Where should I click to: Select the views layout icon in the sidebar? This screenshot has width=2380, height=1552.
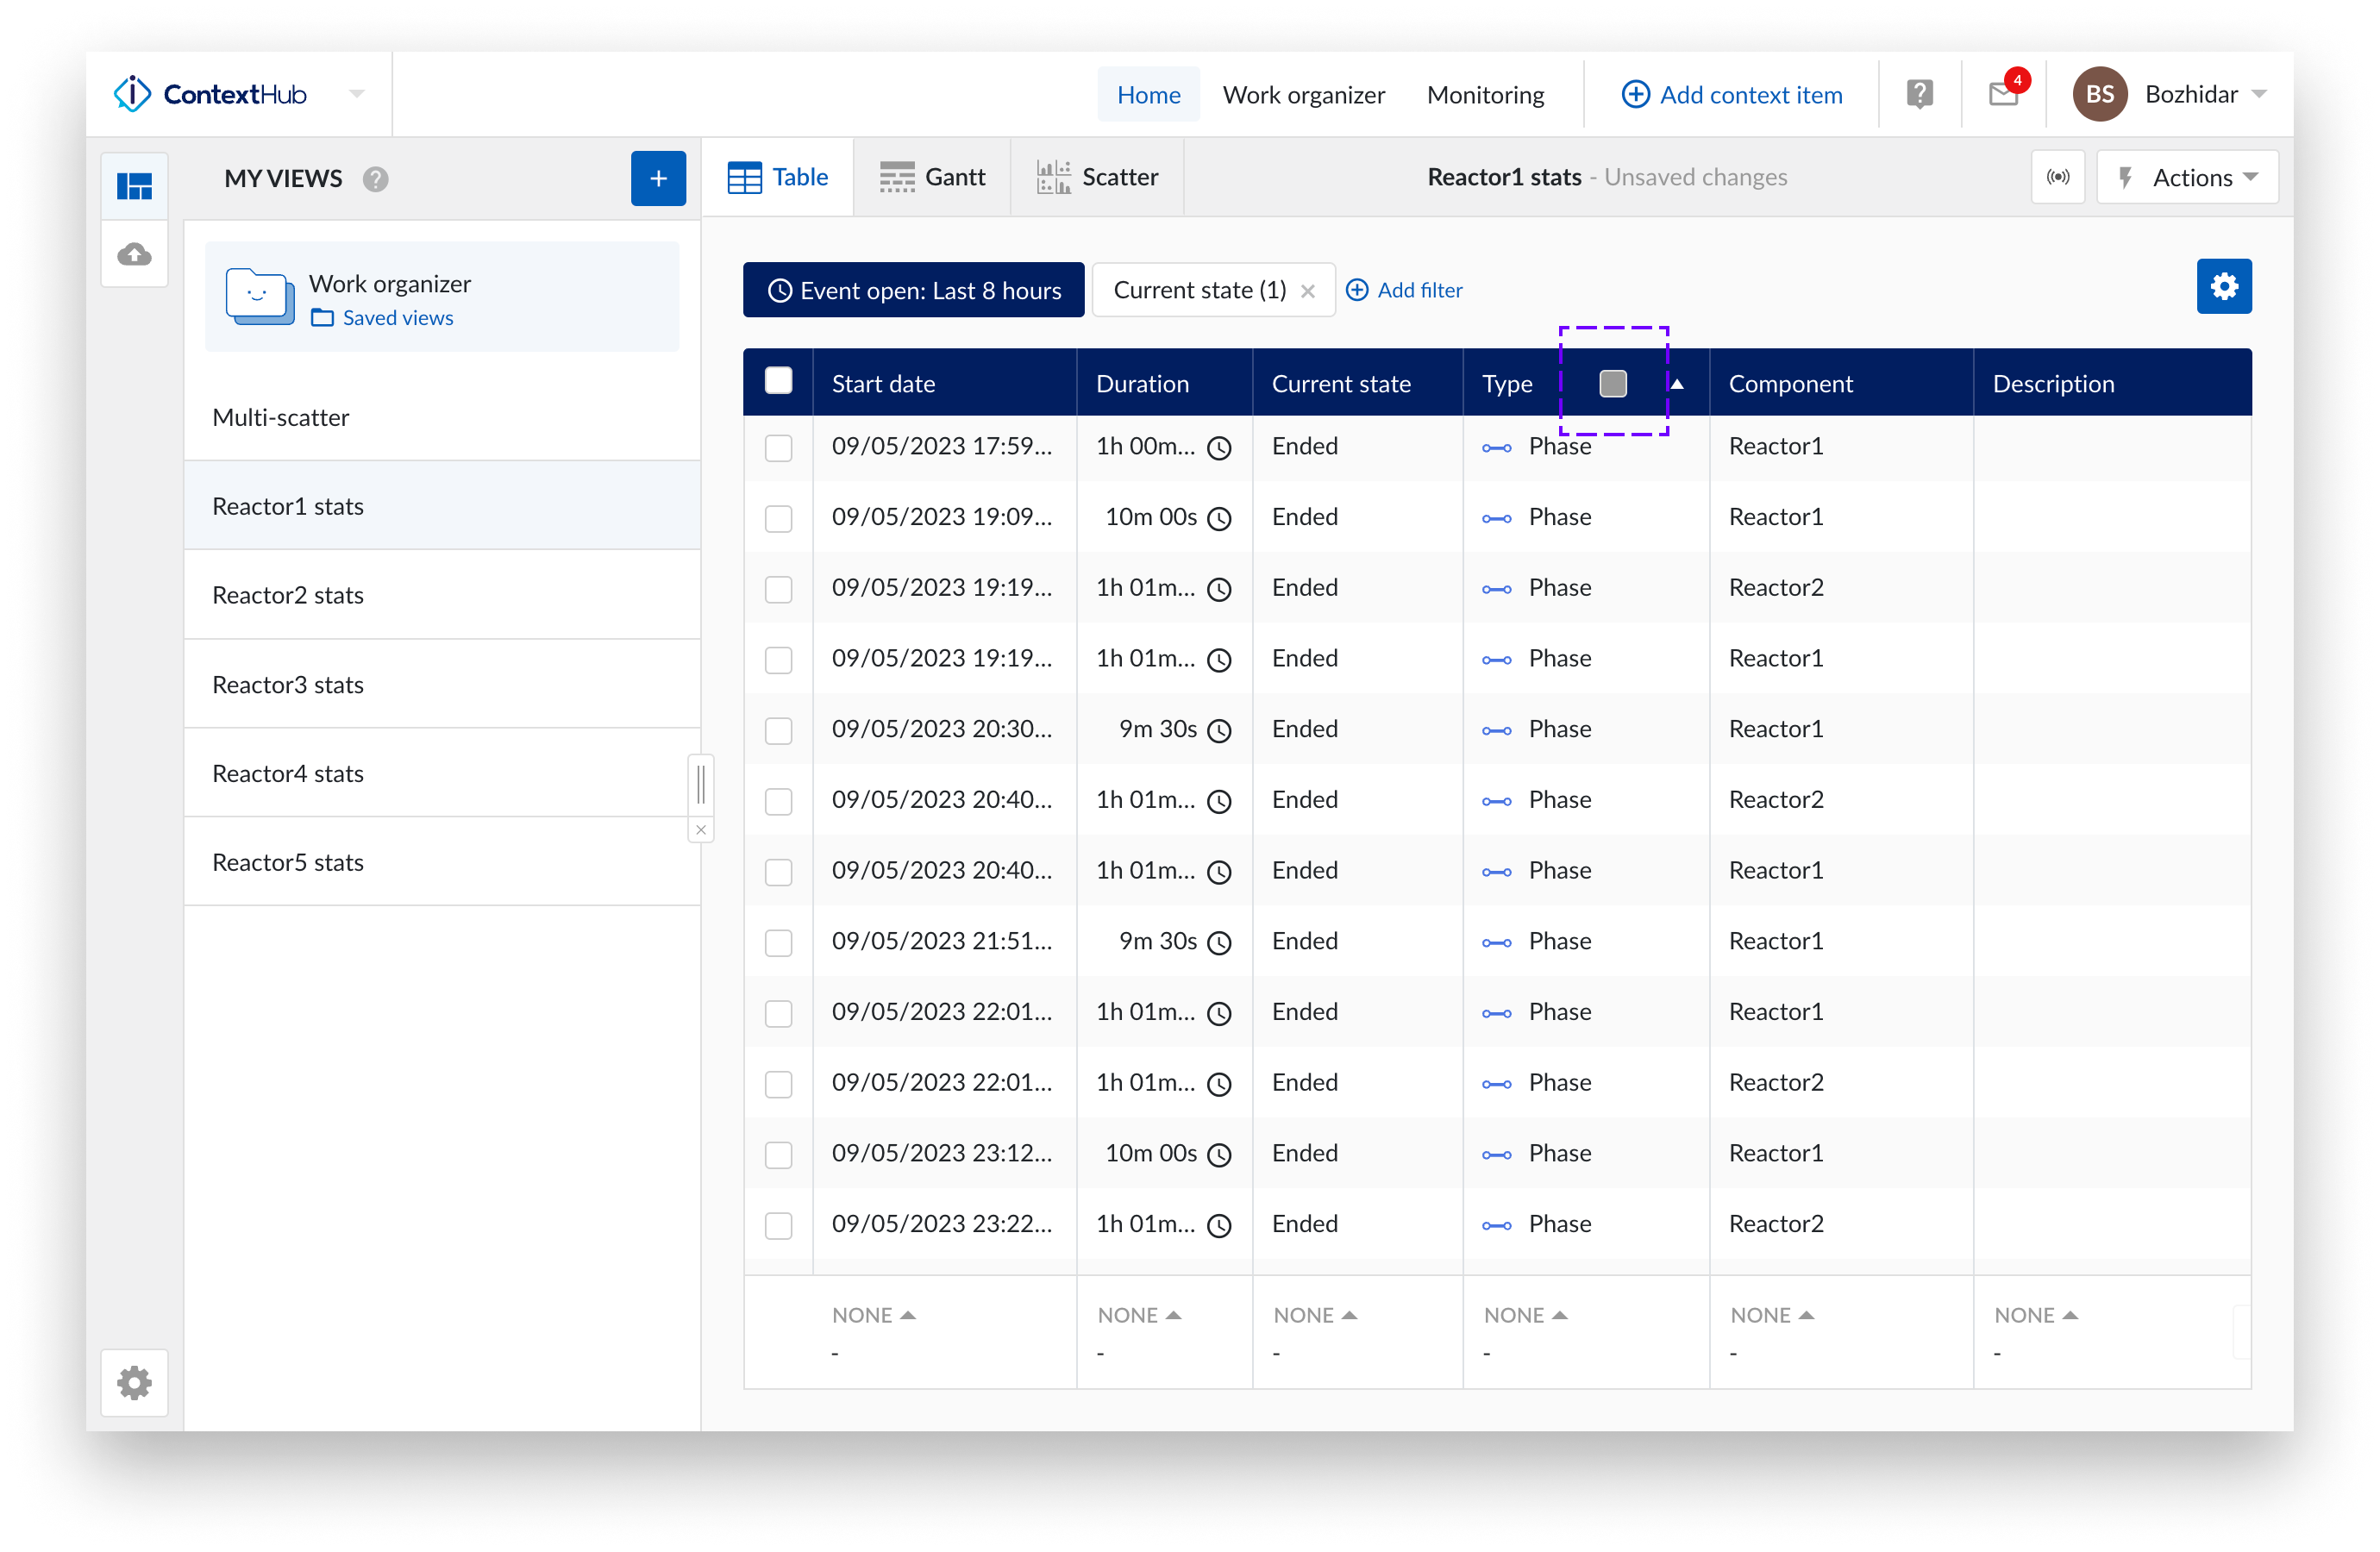click(x=134, y=185)
